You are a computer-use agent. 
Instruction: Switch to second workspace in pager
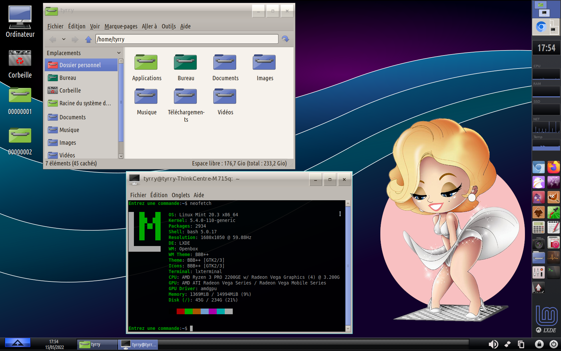click(x=546, y=27)
